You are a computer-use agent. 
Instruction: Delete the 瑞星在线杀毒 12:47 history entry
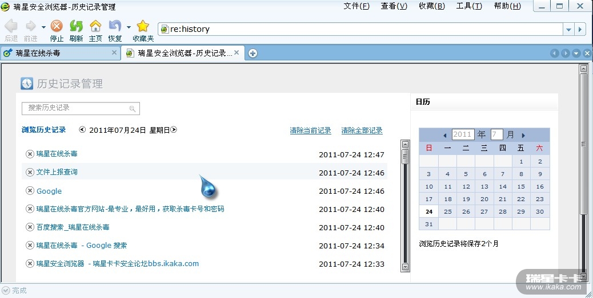(x=30, y=154)
